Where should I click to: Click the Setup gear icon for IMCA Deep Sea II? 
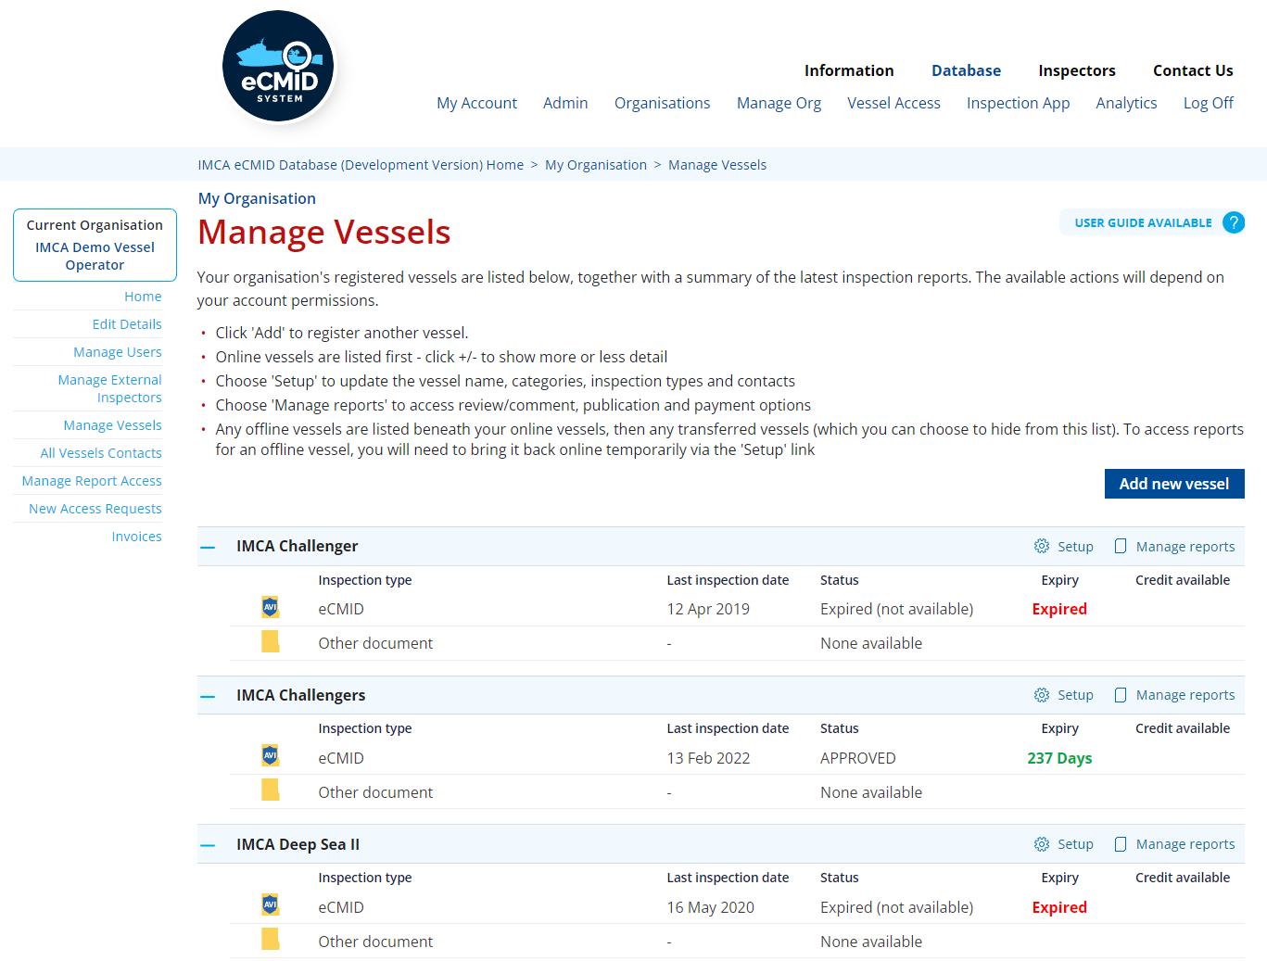(1042, 844)
